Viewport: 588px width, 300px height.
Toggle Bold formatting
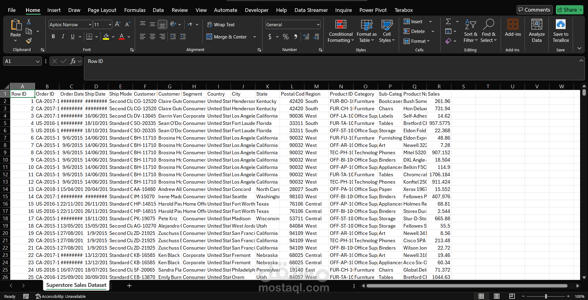click(53, 37)
